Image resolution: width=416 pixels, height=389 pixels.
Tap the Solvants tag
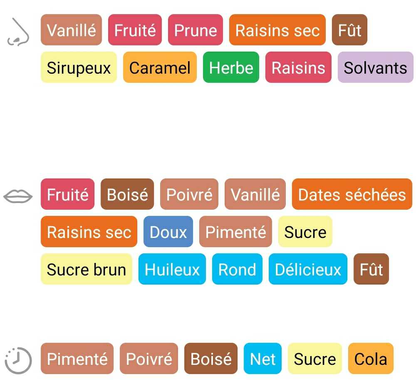[x=375, y=67]
